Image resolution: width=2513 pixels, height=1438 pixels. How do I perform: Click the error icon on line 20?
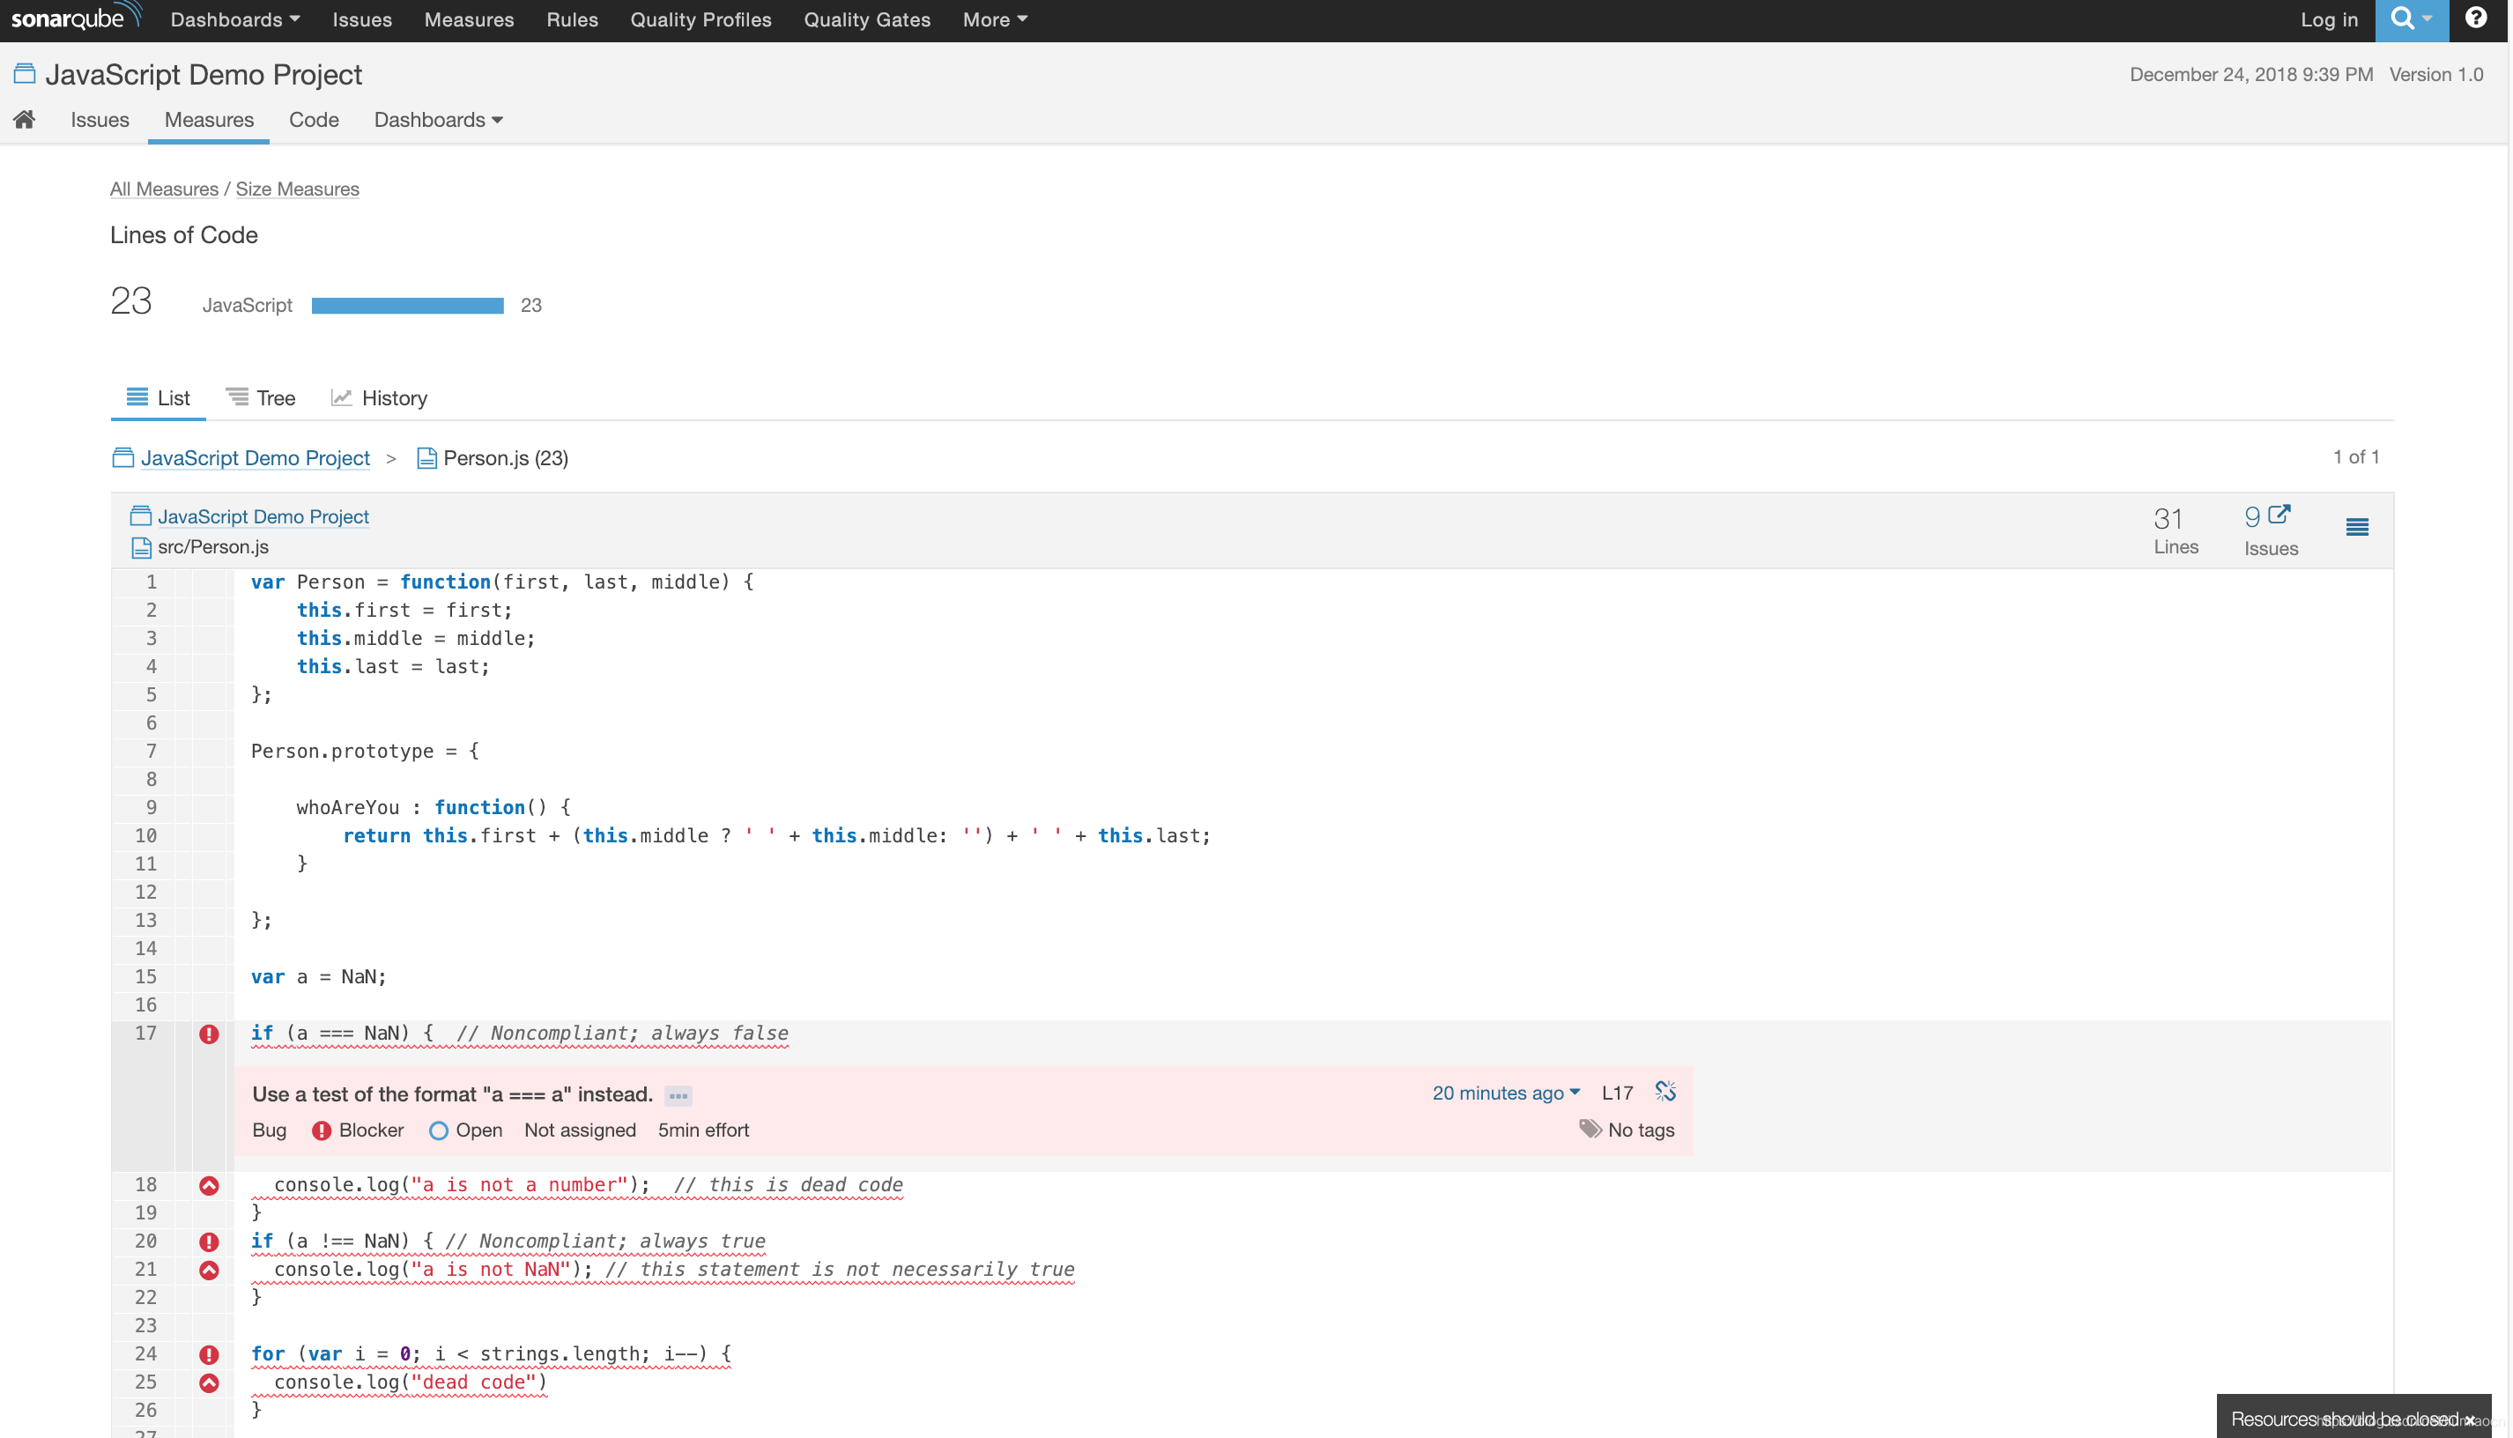[205, 1242]
